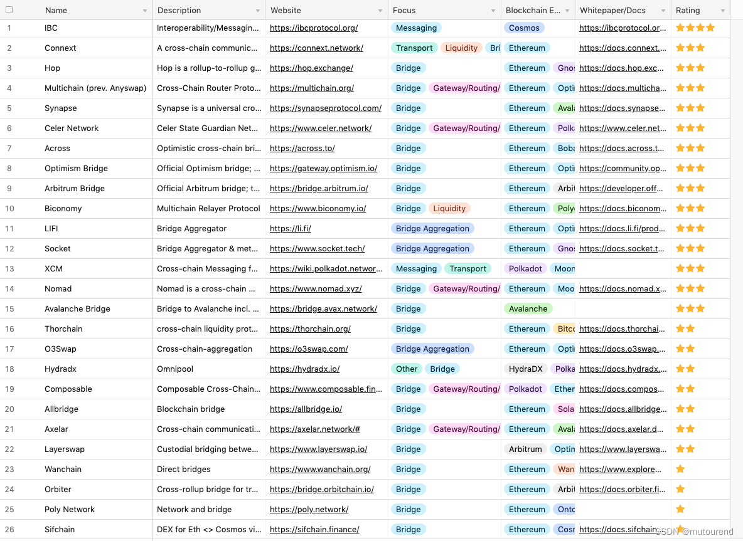Select description 'Network and bridge'
The height and width of the screenshot is (541, 743).
[x=195, y=509]
